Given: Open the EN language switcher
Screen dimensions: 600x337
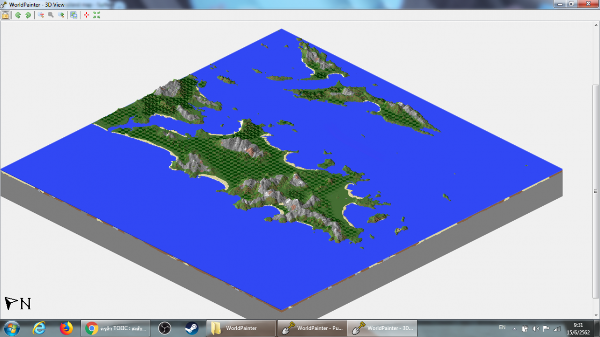Looking at the screenshot, I should 502,328.
